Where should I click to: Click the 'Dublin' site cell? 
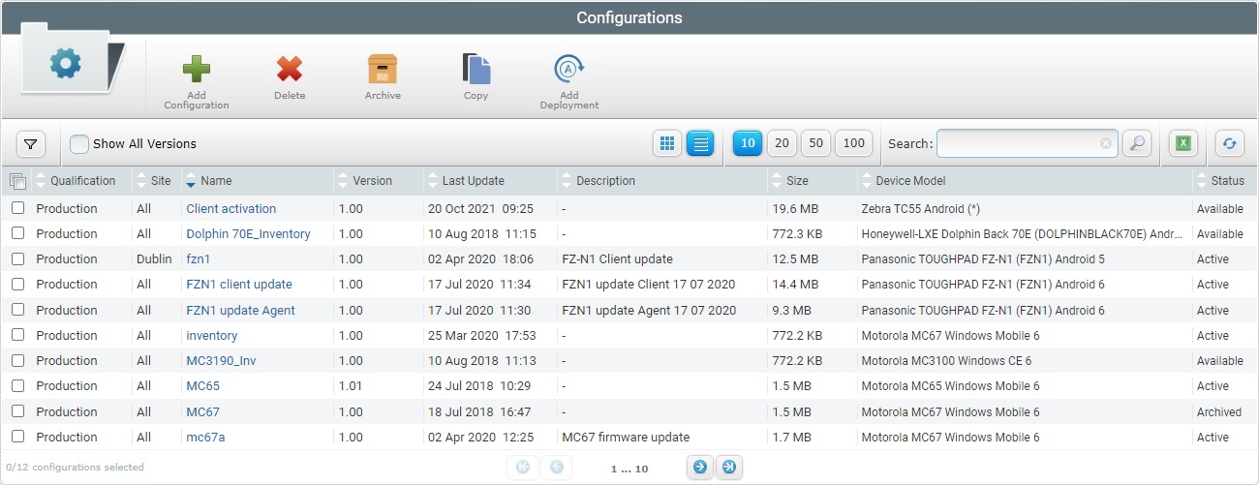154,258
